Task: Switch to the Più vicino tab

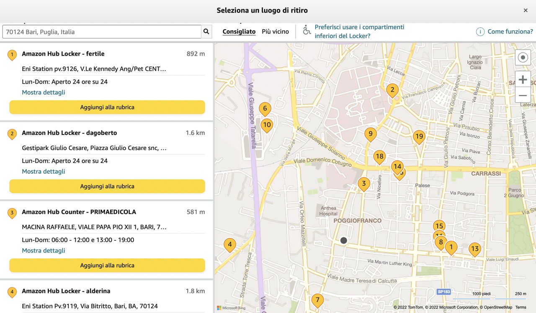Action: coord(275,31)
